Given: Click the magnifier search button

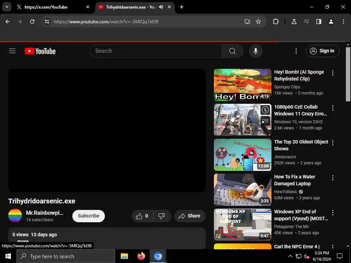Looking at the screenshot, I should pyautogui.click(x=232, y=51).
